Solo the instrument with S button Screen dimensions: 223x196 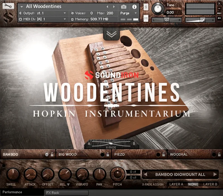tap(146, 7)
